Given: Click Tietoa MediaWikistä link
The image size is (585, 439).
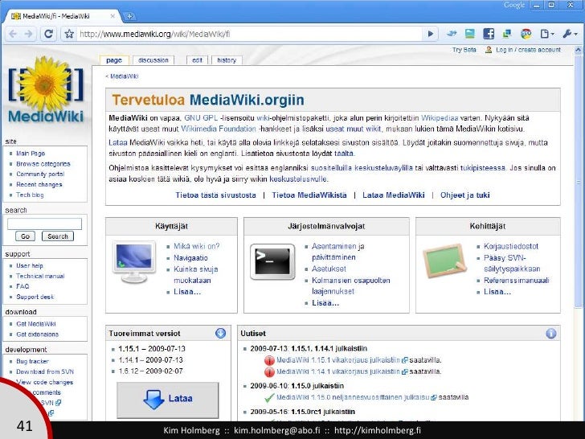Looking at the screenshot, I should pyautogui.click(x=309, y=195).
